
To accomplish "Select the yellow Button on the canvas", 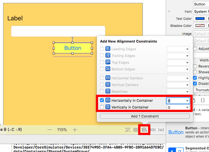I will (x=73, y=48).
